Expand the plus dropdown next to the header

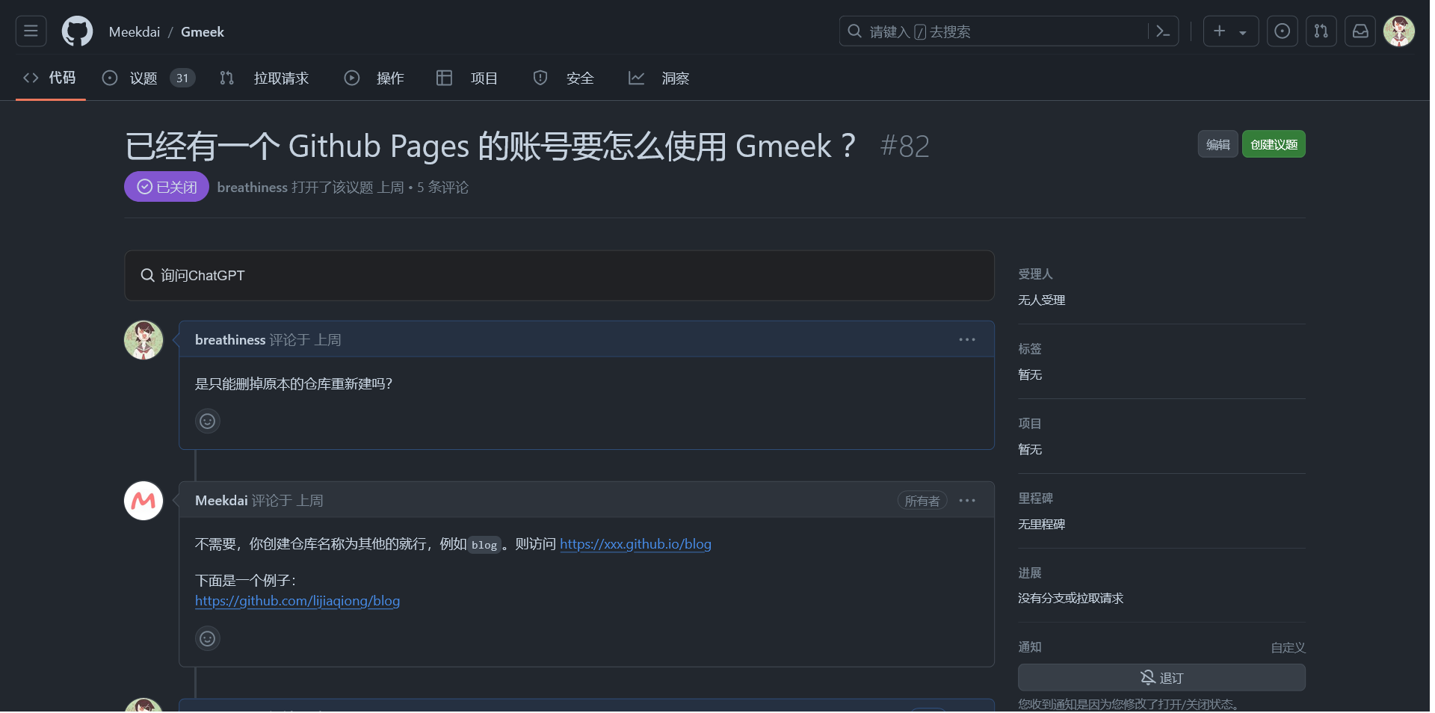pos(1243,31)
